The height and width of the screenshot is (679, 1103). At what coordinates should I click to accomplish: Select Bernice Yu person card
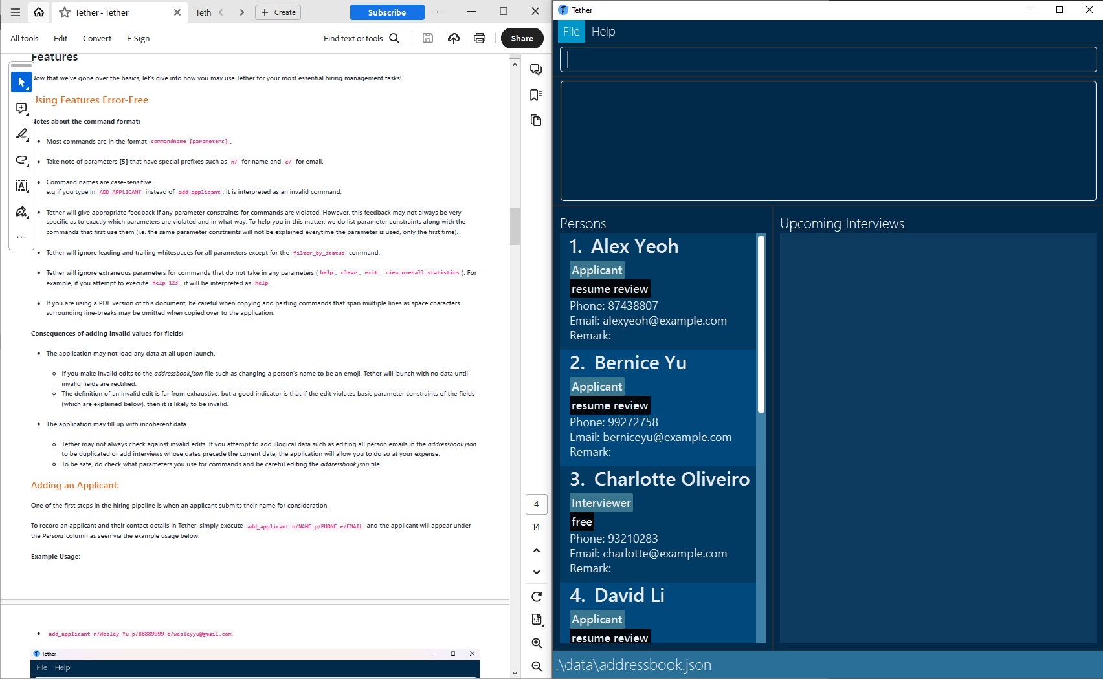point(658,407)
